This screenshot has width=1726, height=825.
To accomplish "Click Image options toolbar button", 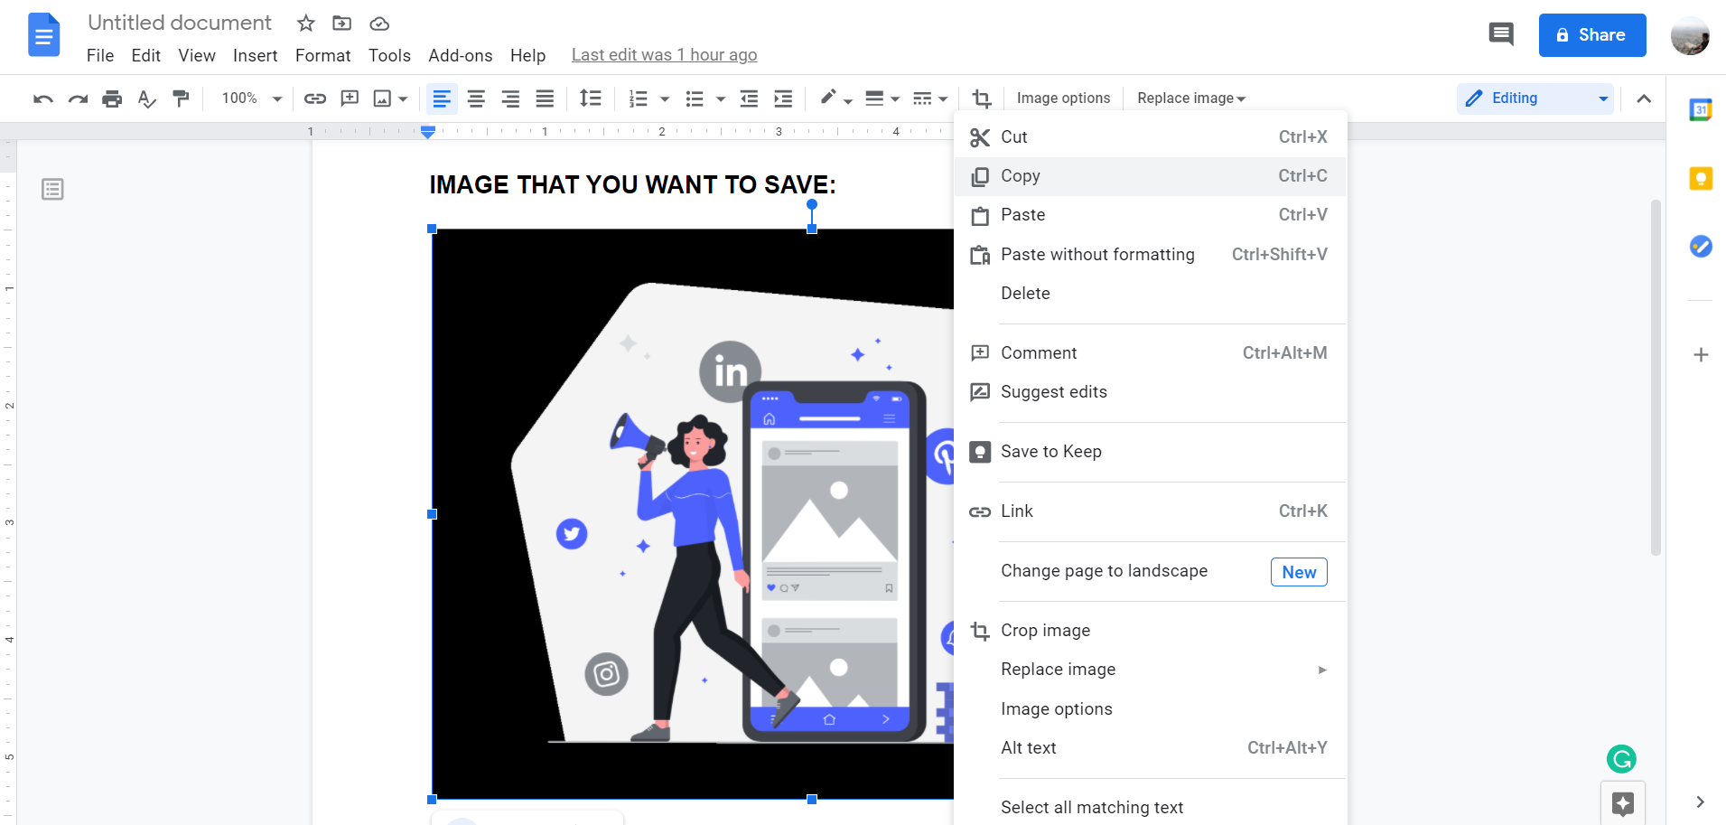I will [1063, 98].
